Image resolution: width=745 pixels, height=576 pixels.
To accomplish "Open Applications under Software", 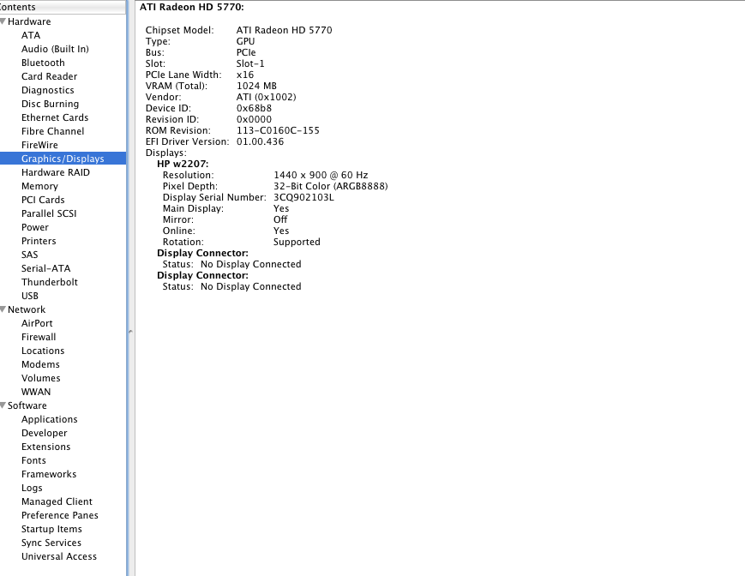I will pyautogui.click(x=50, y=419).
